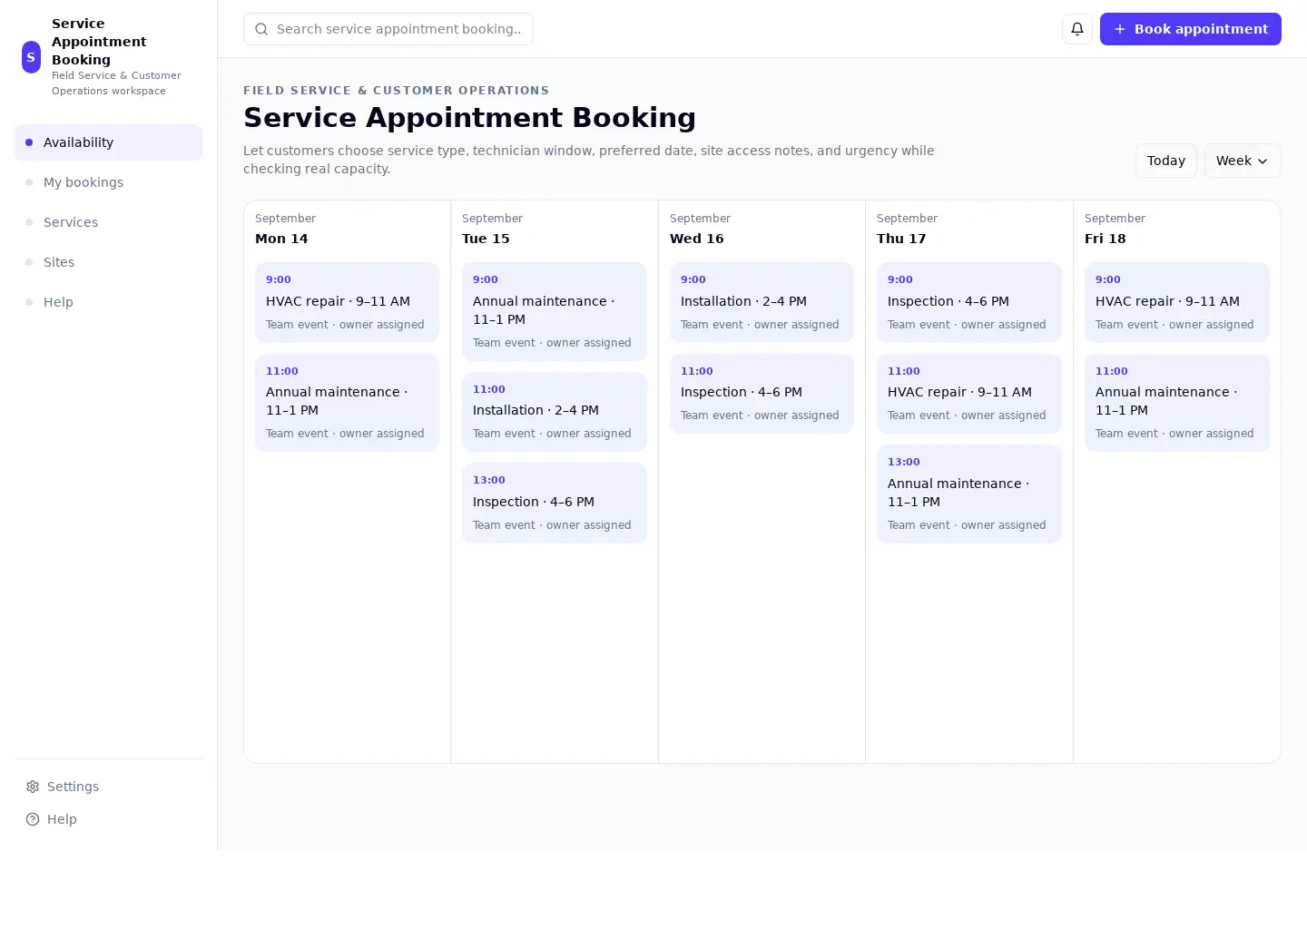The height and width of the screenshot is (929, 1307).
Task: Click the Mon 14 day header
Action: (281, 239)
